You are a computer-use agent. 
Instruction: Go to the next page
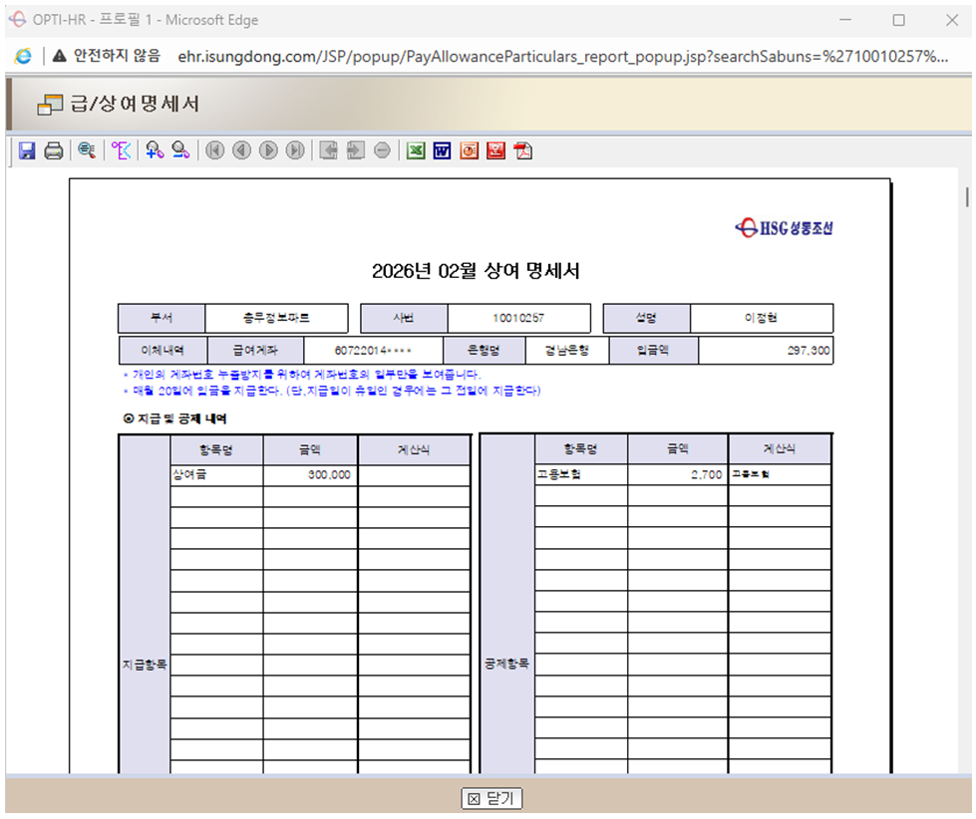coord(267,150)
